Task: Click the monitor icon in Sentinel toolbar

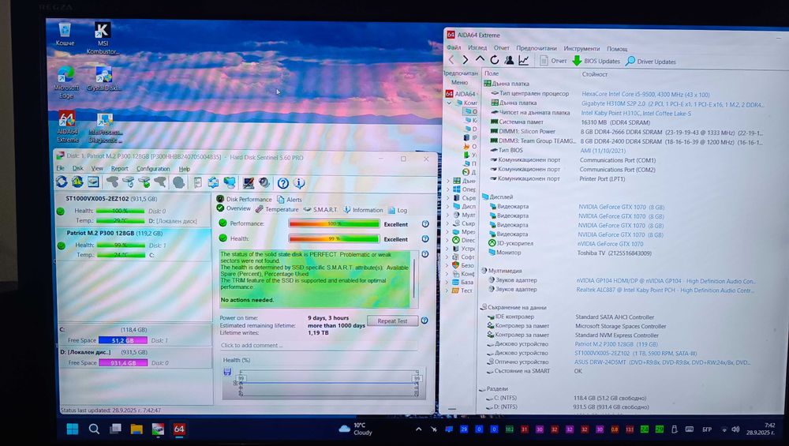Action: tap(249, 182)
